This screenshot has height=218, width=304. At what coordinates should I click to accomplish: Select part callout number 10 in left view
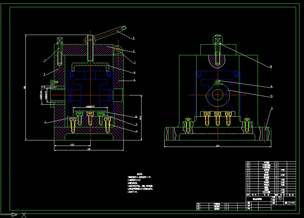point(136,117)
